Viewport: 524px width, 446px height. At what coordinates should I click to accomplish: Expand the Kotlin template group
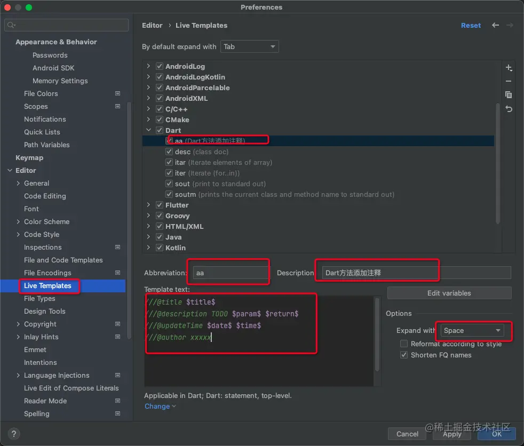148,248
